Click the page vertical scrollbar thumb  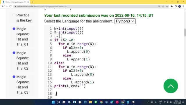(185, 32)
